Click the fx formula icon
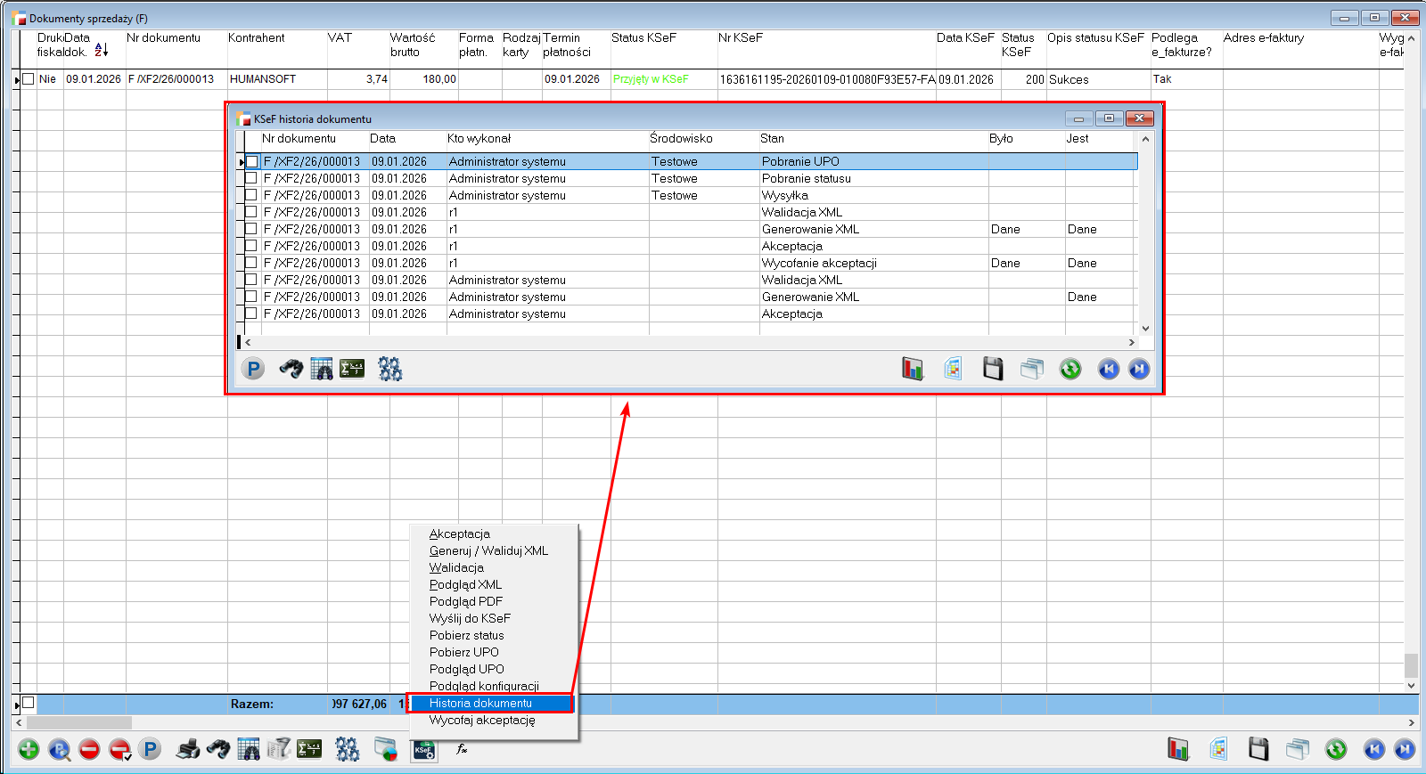The width and height of the screenshot is (1426, 774). pyautogui.click(x=462, y=750)
